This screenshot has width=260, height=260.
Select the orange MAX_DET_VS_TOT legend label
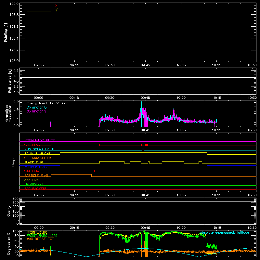[40, 239]
